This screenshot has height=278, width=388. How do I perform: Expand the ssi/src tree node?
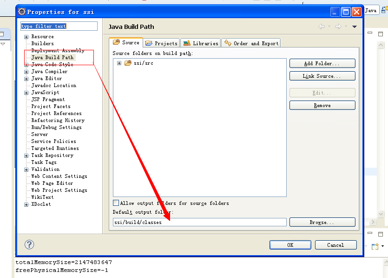[119, 63]
